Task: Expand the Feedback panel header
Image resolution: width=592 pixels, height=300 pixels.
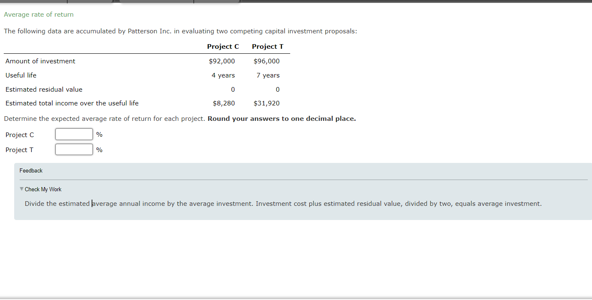Action: (31, 170)
